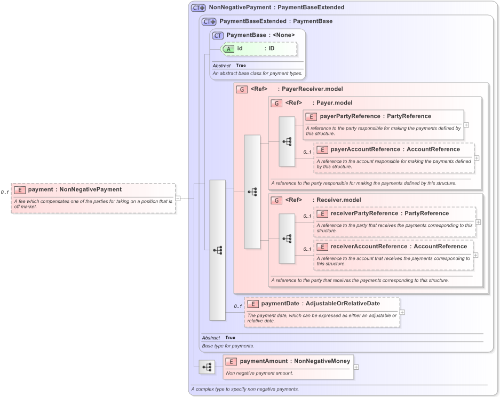Click the E icon of payerAccountReference
The image size is (500, 397).
point(322,150)
